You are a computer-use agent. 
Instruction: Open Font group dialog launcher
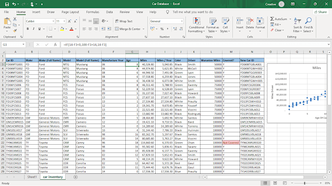(78, 37)
